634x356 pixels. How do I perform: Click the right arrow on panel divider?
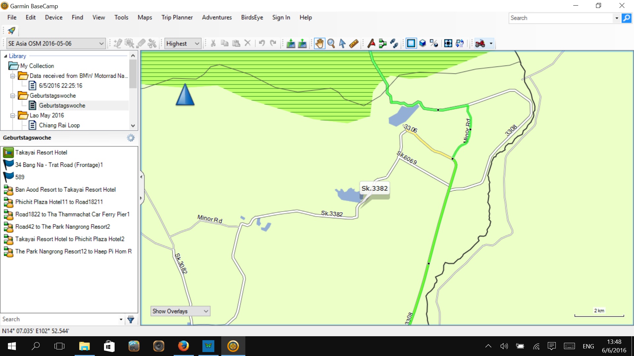[x=141, y=198]
